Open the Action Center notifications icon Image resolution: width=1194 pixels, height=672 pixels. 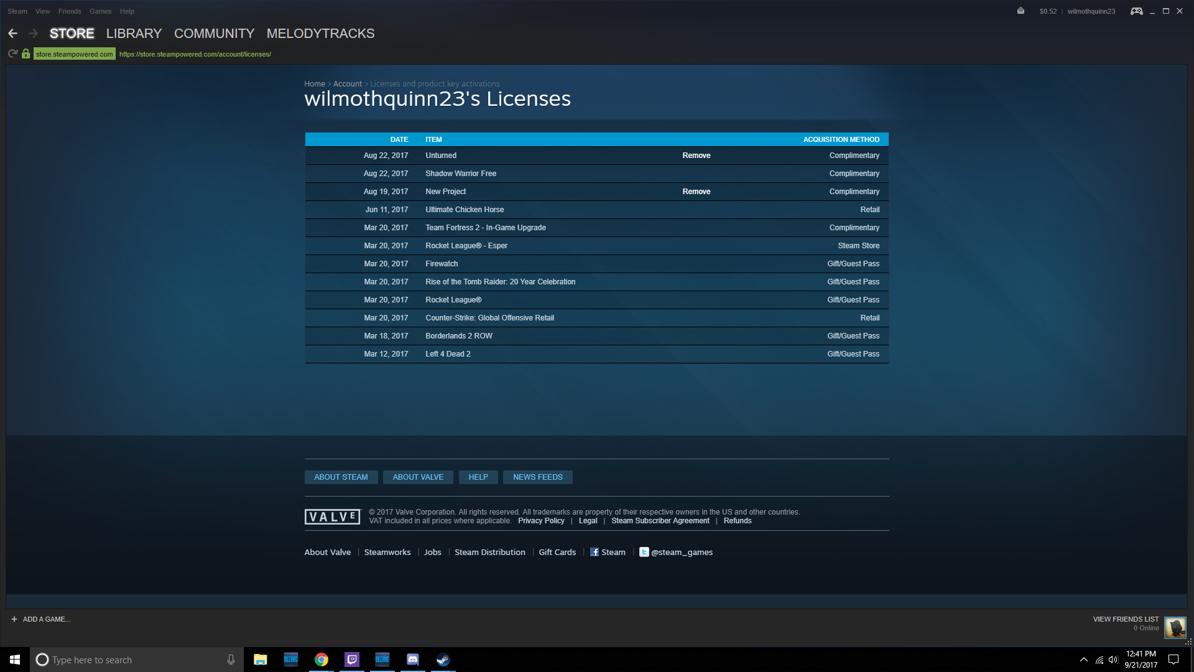tap(1173, 660)
